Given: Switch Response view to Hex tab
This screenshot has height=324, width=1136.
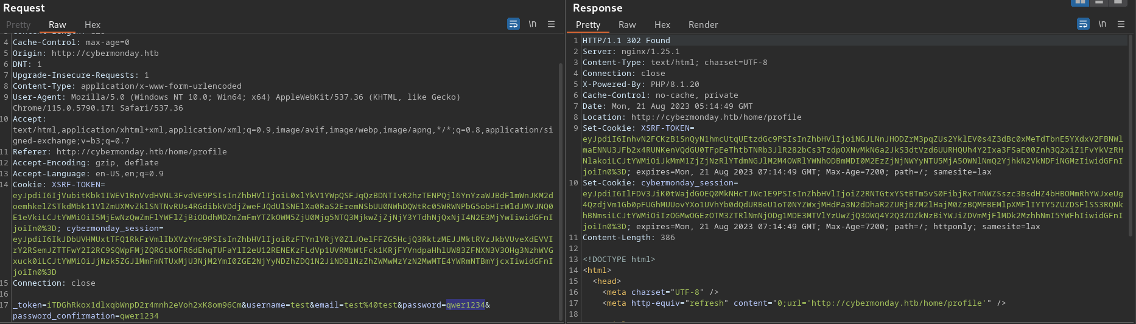Looking at the screenshot, I should [x=662, y=25].
